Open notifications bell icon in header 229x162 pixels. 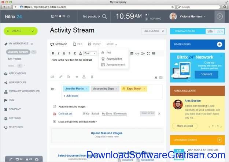[x=62, y=16]
